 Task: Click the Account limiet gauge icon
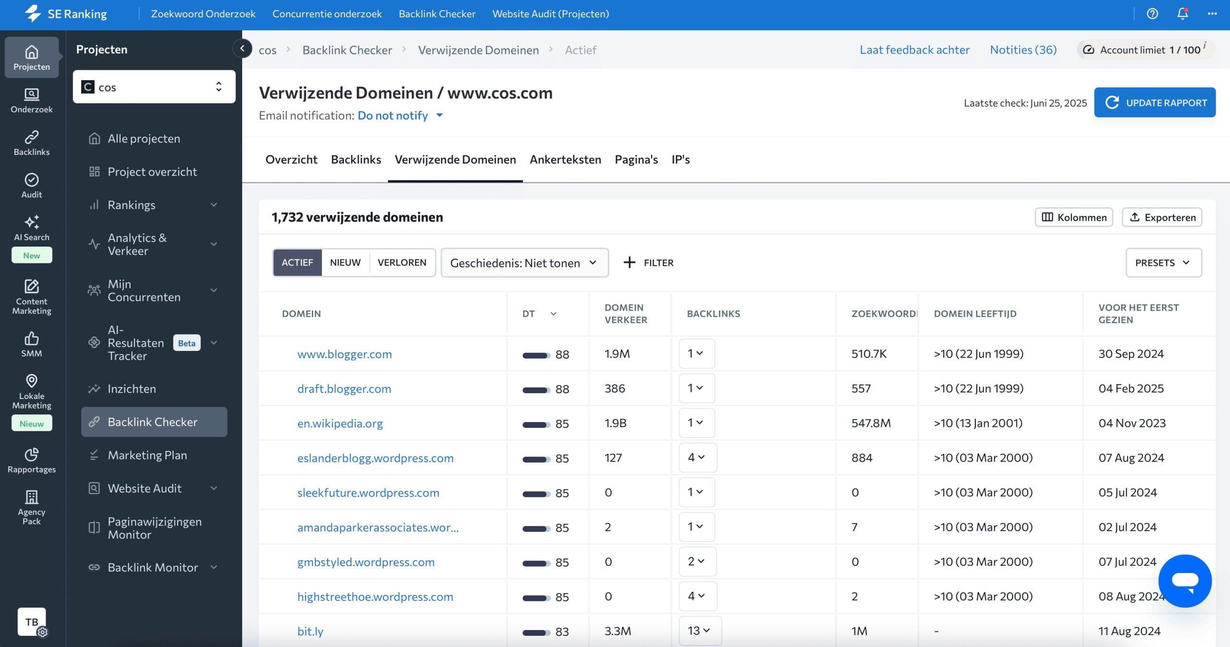[1089, 50]
